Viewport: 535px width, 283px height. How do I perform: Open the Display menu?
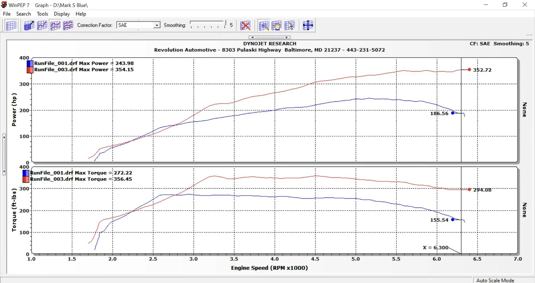62,14
